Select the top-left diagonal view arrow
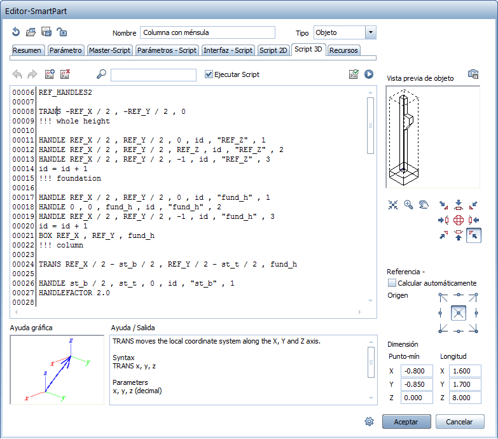498x439 pixels. 443,206
